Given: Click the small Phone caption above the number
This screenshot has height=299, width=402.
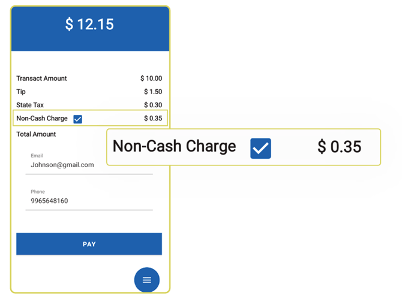Looking at the screenshot, I should (37, 192).
